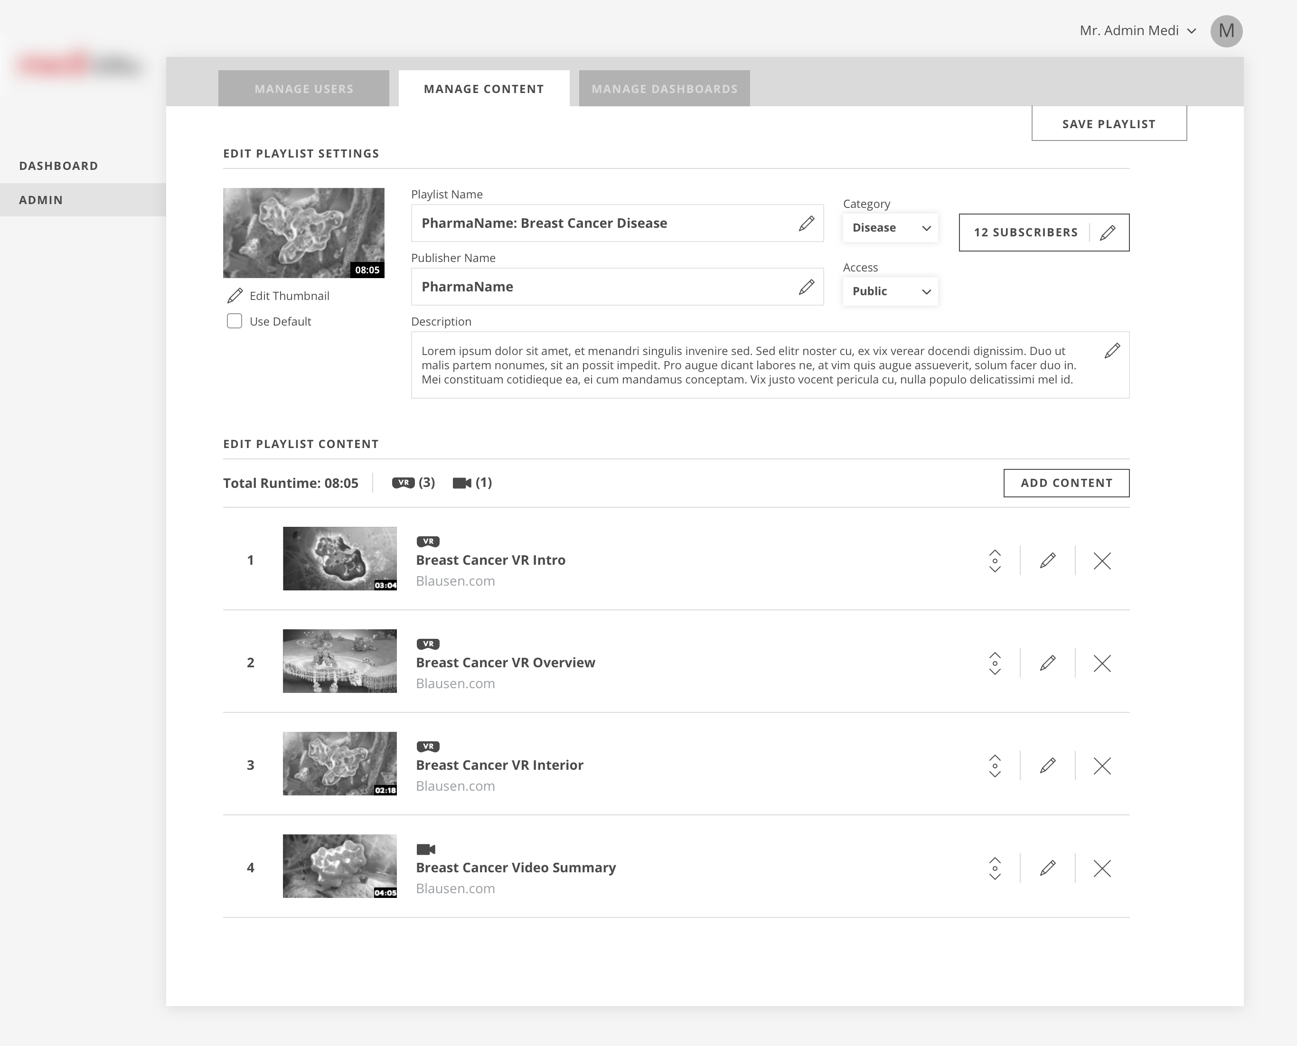The width and height of the screenshot is (1297, 1046).
Task: Open Manage Dashboards tab
Action: point(664,89)
